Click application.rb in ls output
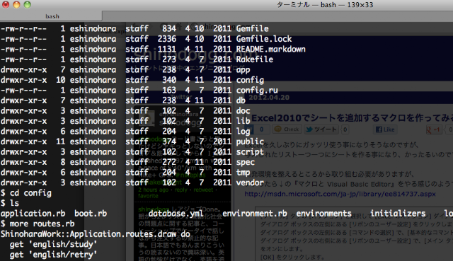Image resolution: width=453 pixels, height=261 pixels. click(x=33, y=214)
